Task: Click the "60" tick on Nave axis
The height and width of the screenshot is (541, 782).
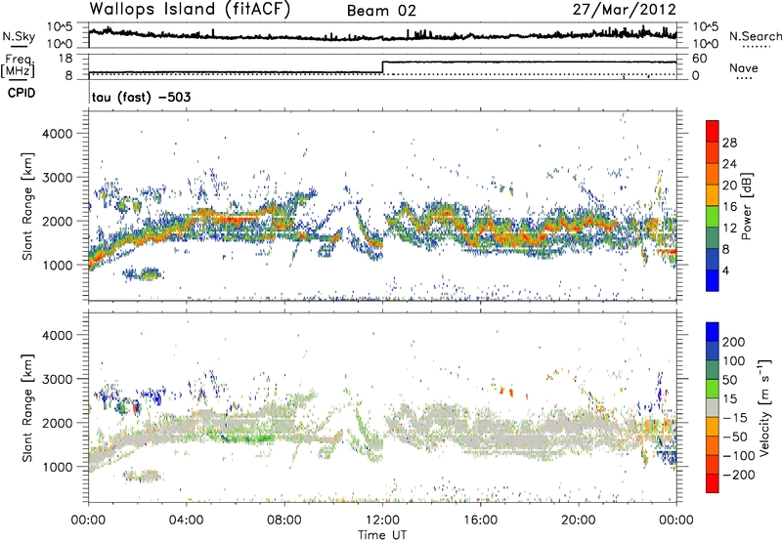Action: click(x=699, y=59)
